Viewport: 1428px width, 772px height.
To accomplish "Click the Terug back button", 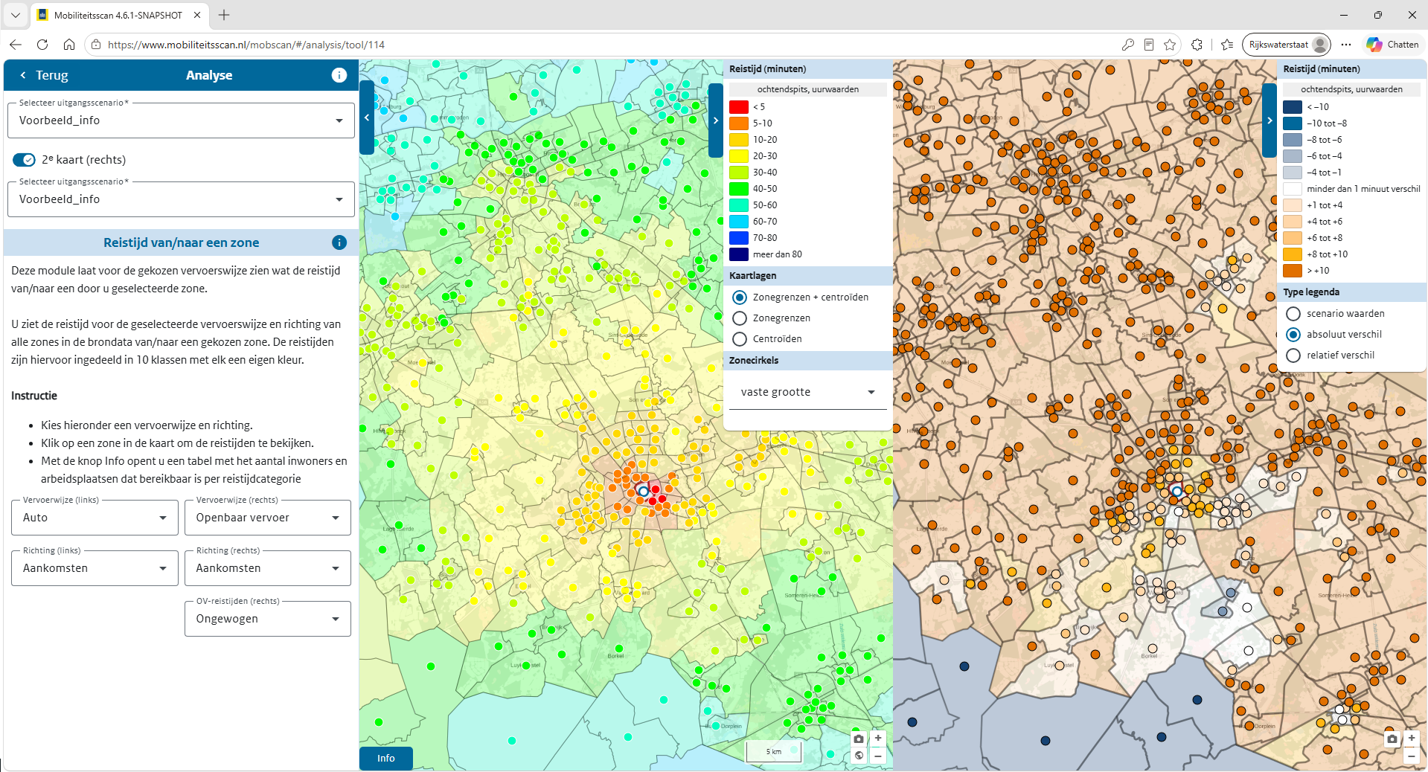I will coord(44,75).
